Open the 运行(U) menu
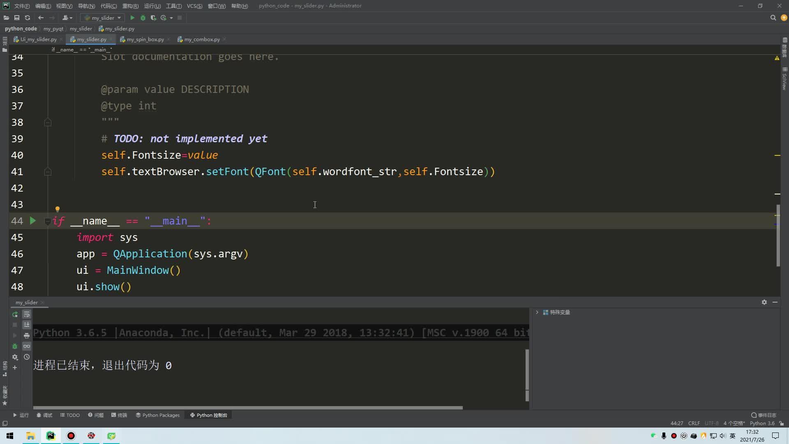The height and width of the screenshot is (444, 789). click(152, 6)
